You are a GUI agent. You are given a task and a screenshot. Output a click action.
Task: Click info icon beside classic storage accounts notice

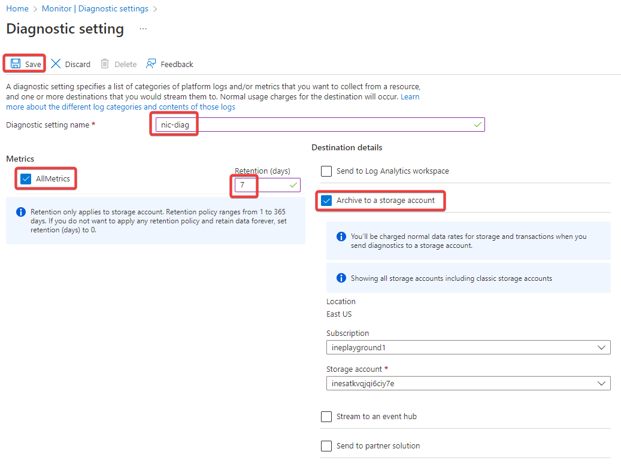(x=341, y=278)
